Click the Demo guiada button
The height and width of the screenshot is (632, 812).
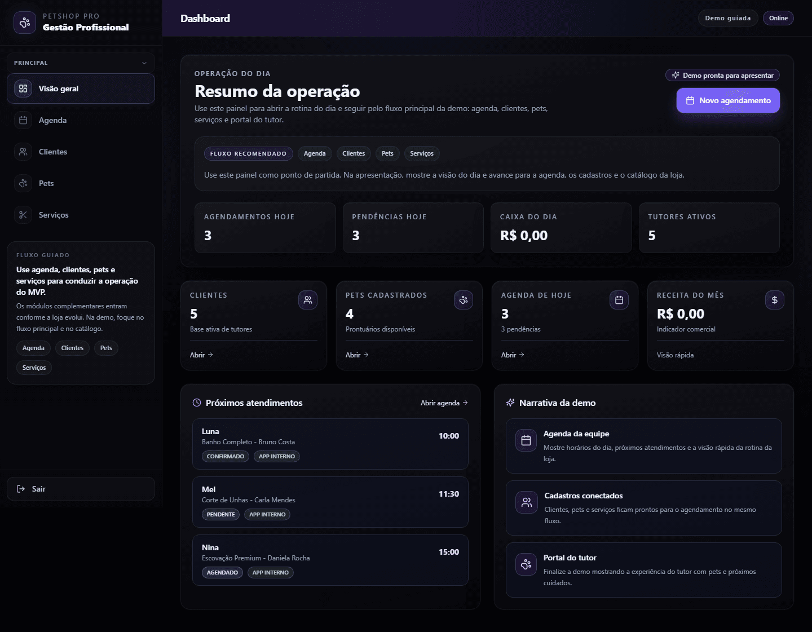[727, 17]
